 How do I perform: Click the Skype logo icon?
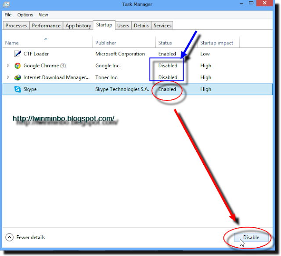18,89
